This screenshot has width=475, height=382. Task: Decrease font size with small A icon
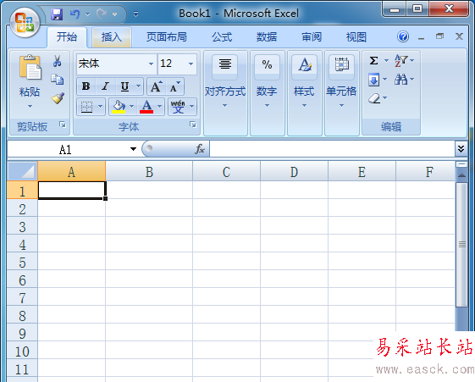pyautogui.click(x=174, y=86)
